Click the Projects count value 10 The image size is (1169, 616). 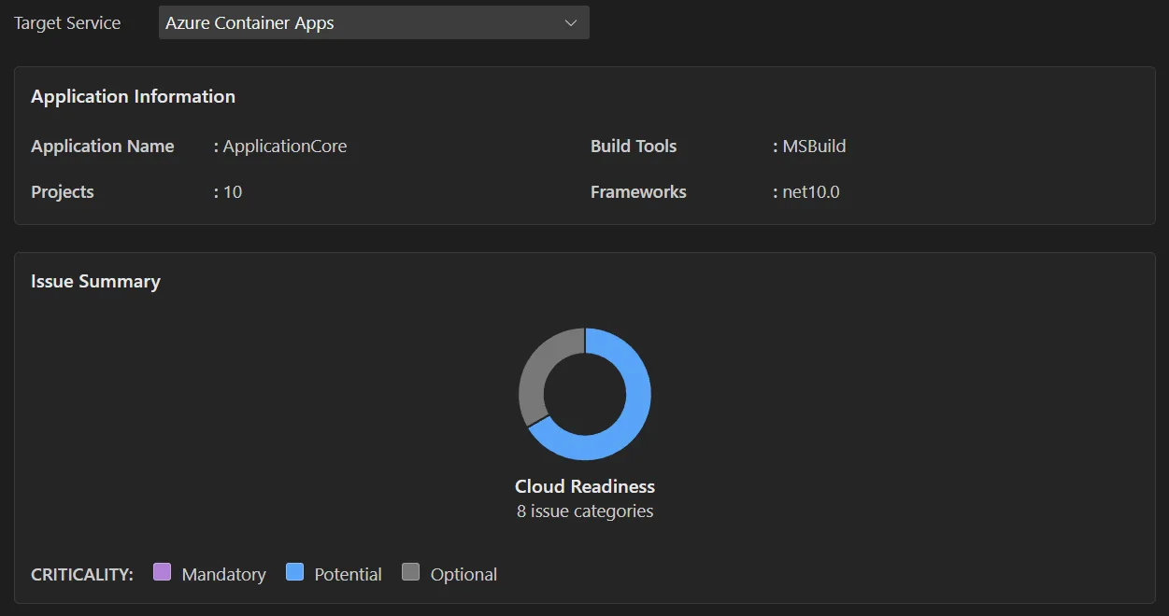pos(233,192)
